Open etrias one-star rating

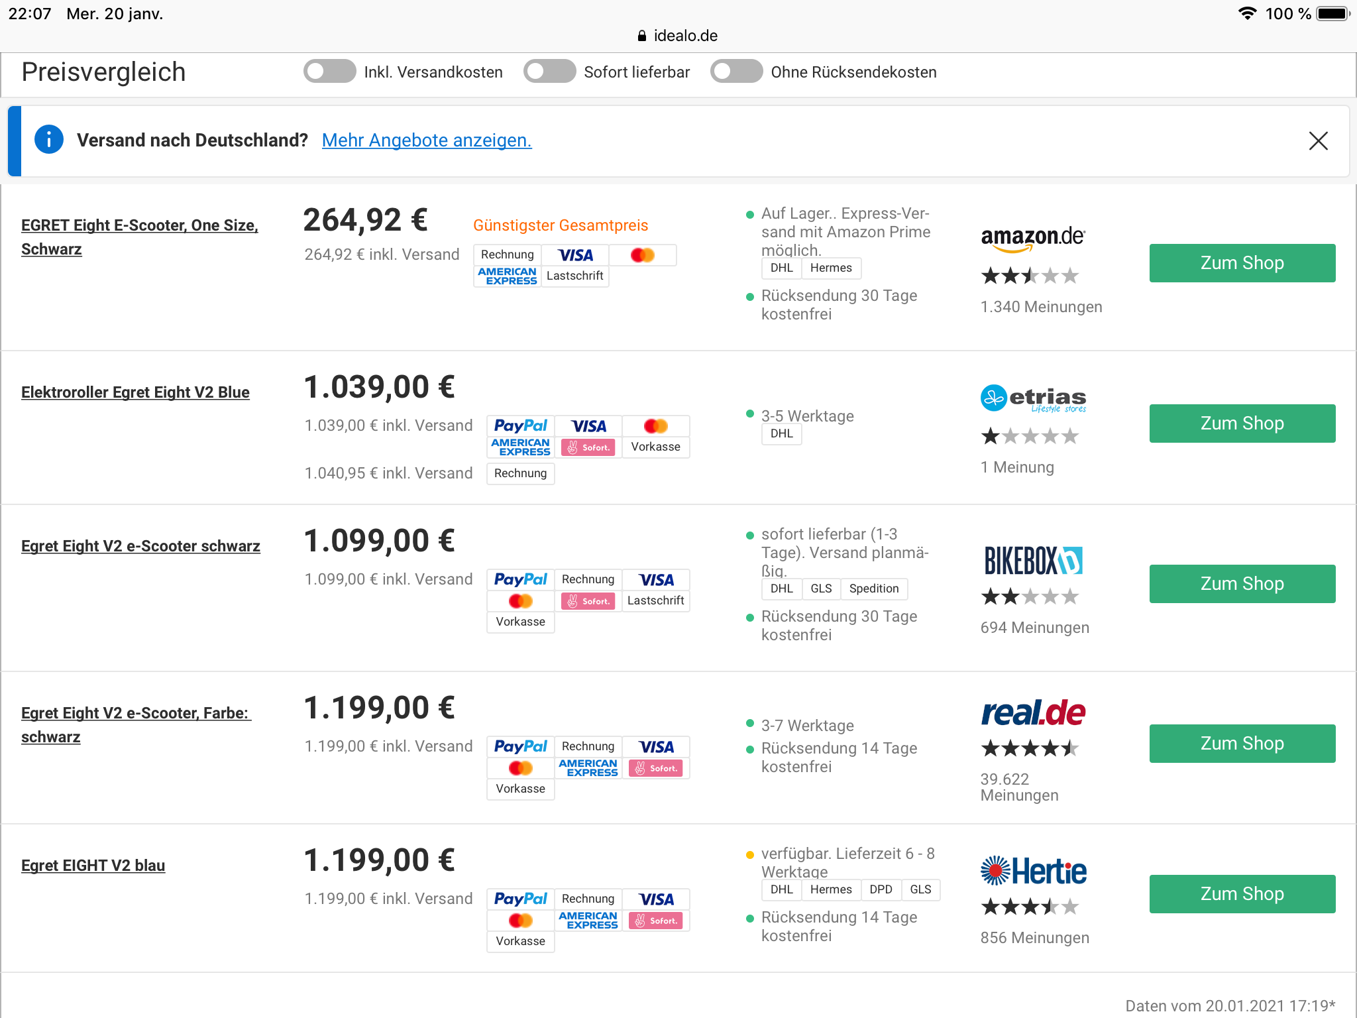click(x=1030, y=436)
